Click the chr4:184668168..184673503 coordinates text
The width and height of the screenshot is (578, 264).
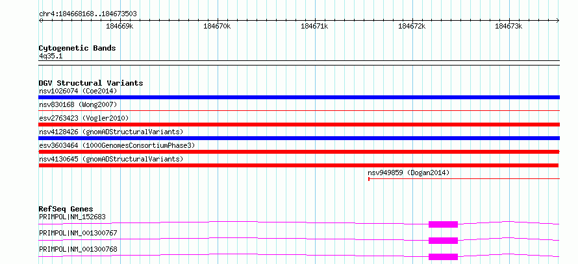[88, 14]
